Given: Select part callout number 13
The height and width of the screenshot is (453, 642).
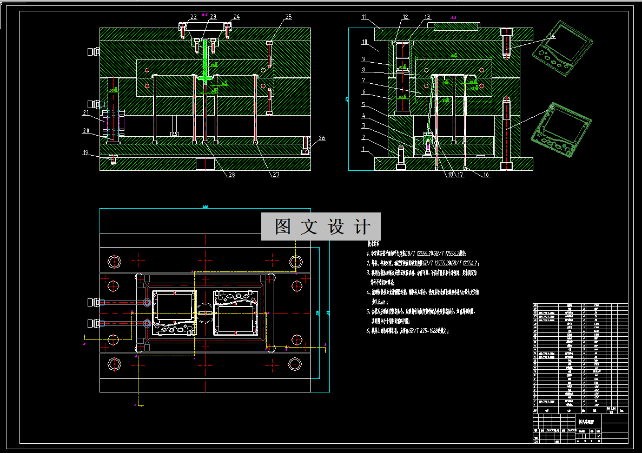Looking at the screenshot, I should tap(427, 17).
